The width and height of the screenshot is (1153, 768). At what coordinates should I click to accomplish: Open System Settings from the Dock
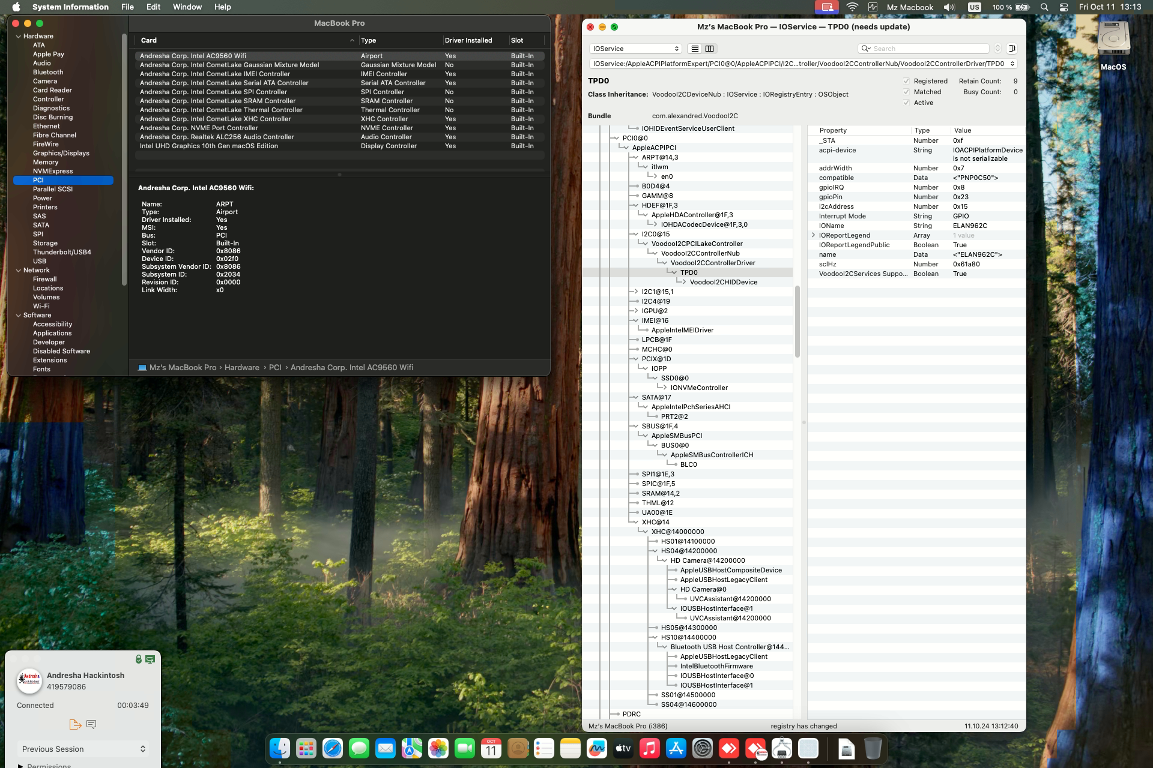click(x=703, y=748)
